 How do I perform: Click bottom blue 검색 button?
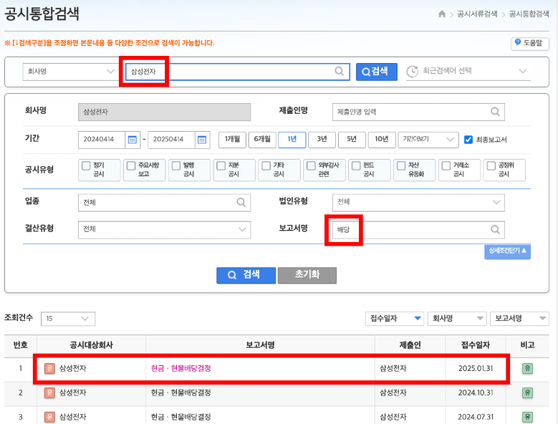[246, 275]
